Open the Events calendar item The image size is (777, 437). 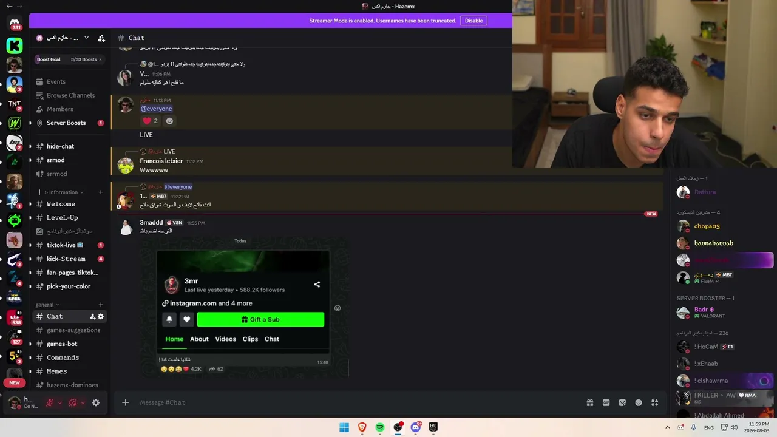[x=56, y=82]
